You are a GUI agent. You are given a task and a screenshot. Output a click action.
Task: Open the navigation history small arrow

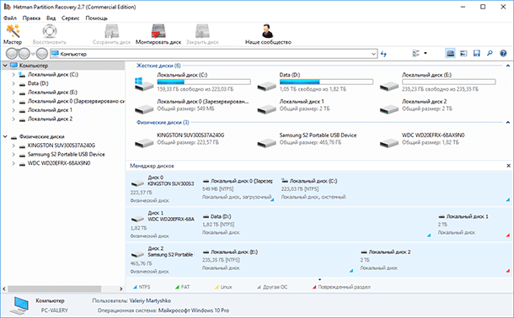point(33,54)
